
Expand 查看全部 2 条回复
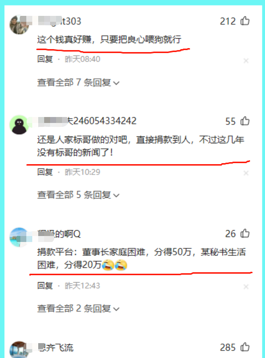78,308
